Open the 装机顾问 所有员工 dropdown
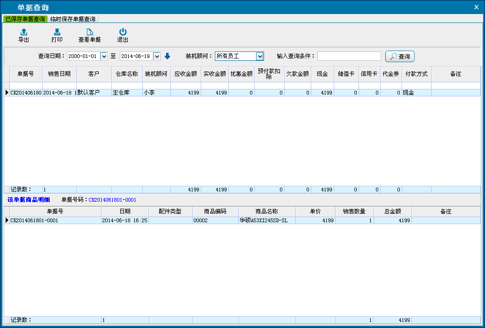The height and width of the screenshot is (328, 485). pos(260,56)
